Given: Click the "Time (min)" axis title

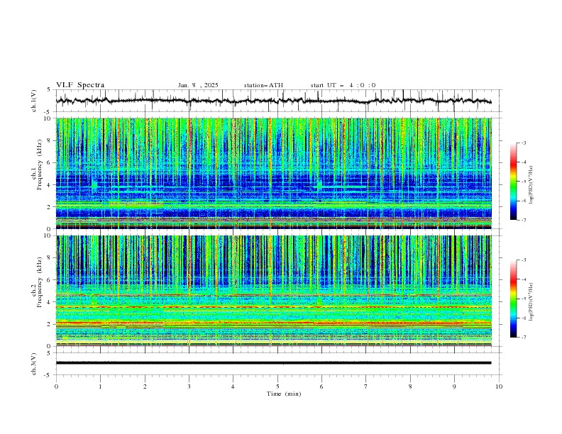Looking at the screenshot, I should (284, 394).
